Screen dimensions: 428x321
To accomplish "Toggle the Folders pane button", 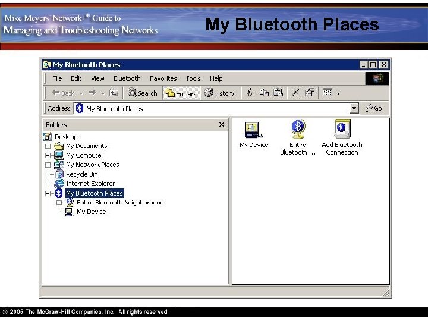I will [x=181, y=93].
